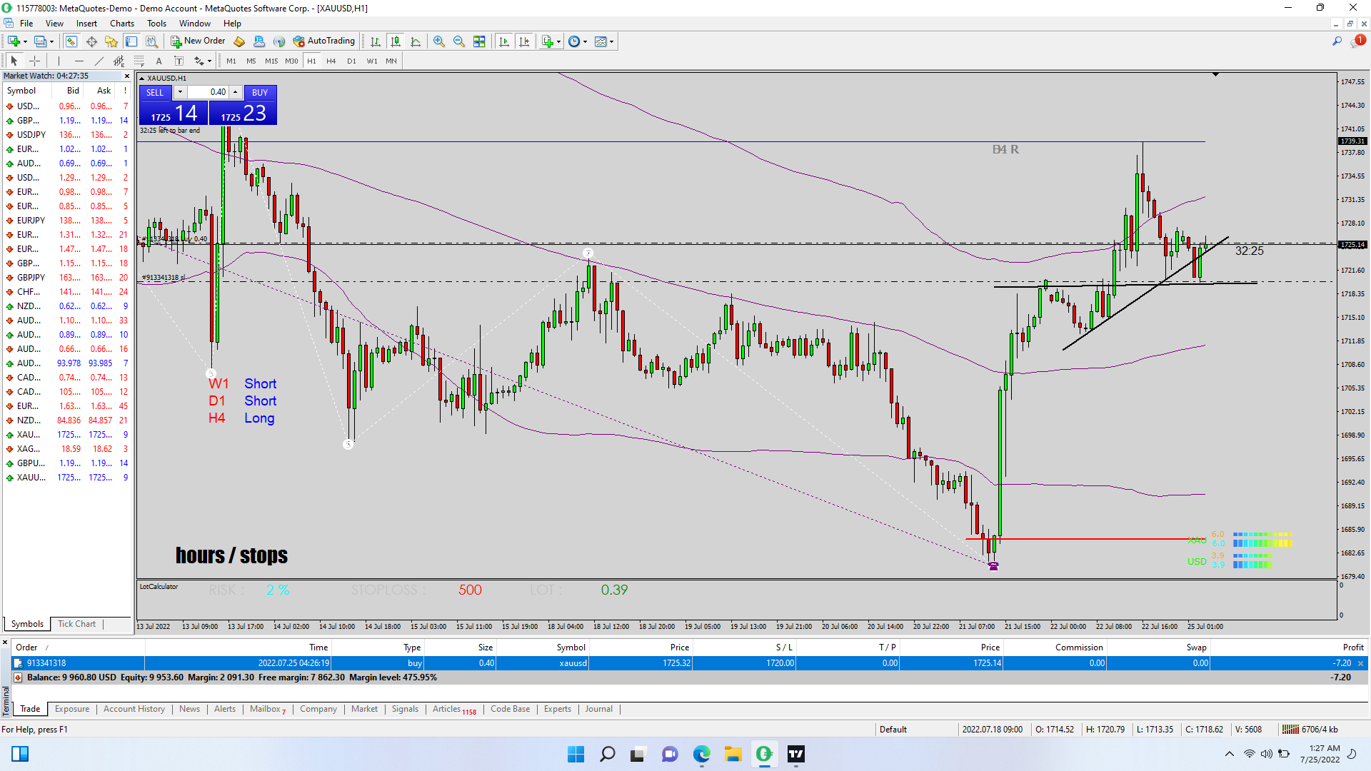This screenshot has width=1371, height=771.
Task: Open the Indicators list dropdown arrow
Action: (558, 41)
